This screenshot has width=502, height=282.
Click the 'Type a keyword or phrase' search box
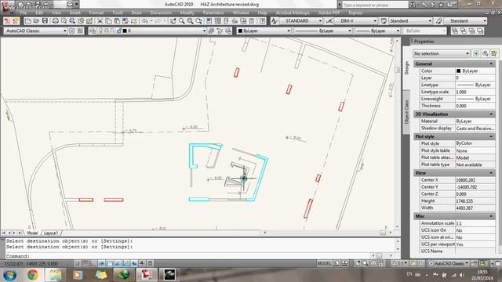(x=375, y=5)
